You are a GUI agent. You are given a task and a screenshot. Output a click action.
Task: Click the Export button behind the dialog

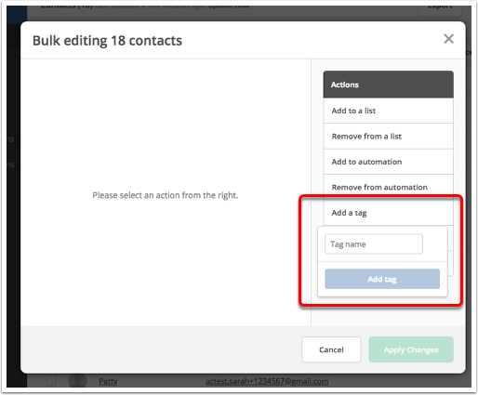440,7
